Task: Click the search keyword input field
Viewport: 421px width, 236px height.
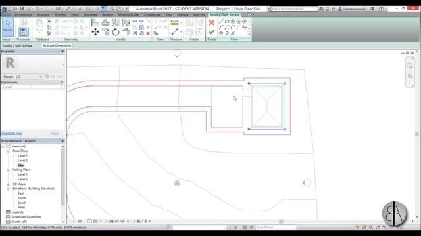Action: [x=294, y=9]
